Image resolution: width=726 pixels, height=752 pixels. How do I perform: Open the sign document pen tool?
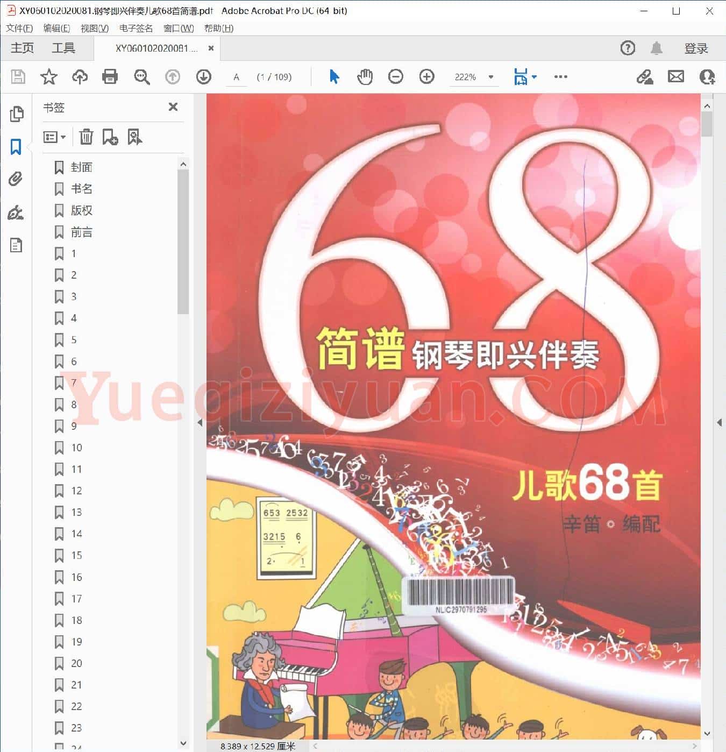pyautogui.click(x=645, y=77)
